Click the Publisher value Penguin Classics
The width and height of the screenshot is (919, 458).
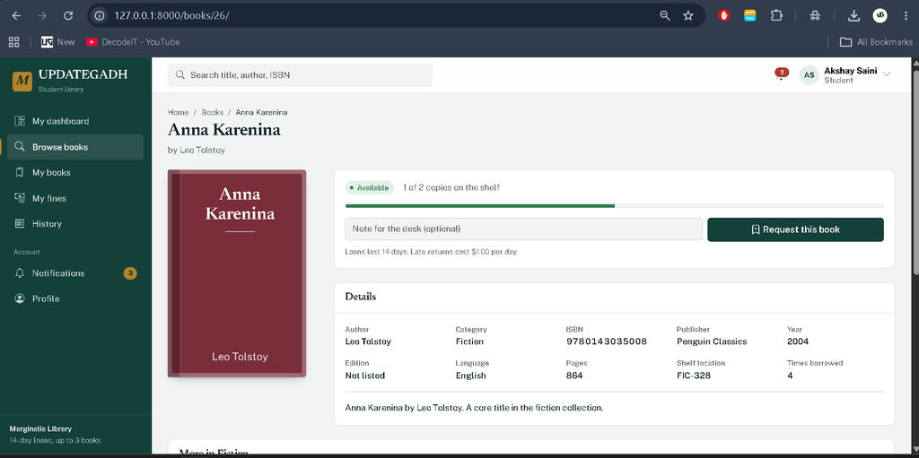(712, 341)
